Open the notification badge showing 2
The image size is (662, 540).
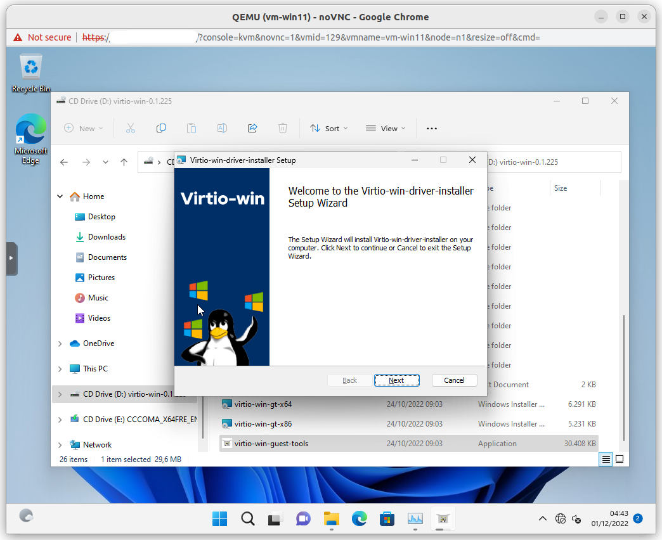point(638,518)
